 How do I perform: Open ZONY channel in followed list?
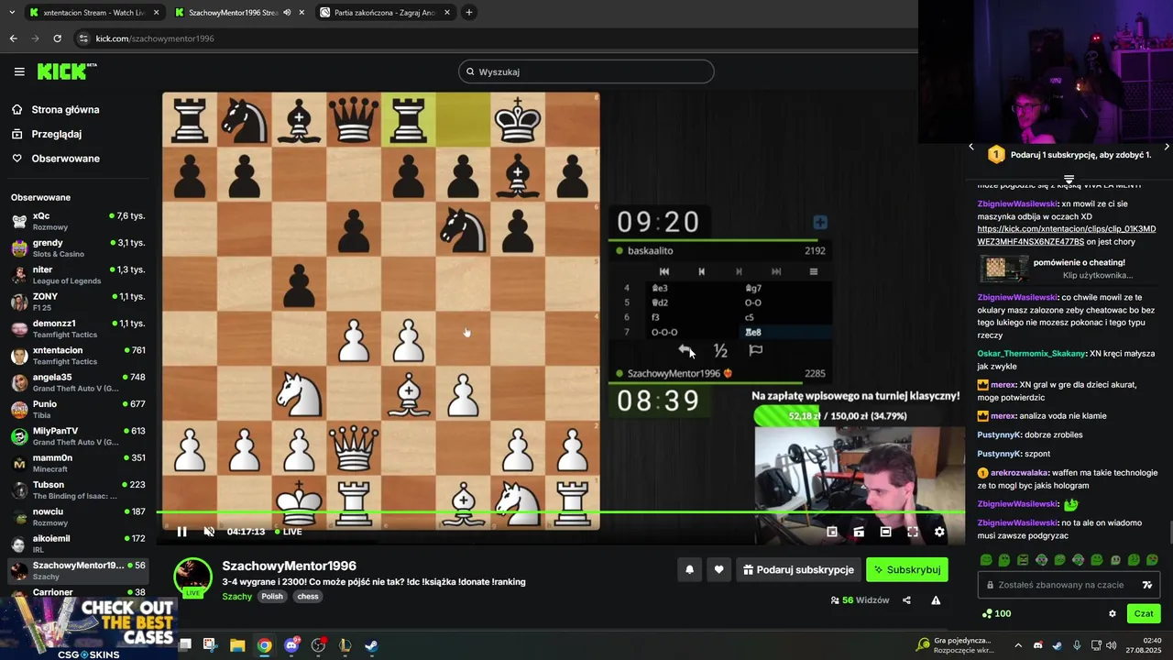pyautogui.click(x=78, y=302)
